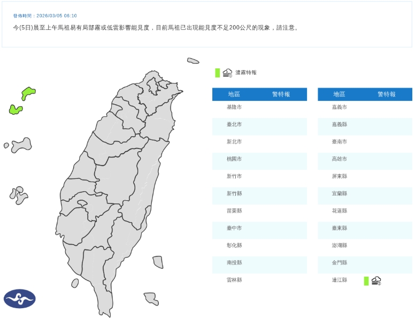Click Pengjia islet north of Taiwan
The image size is (415, 321).
[193, 61]
